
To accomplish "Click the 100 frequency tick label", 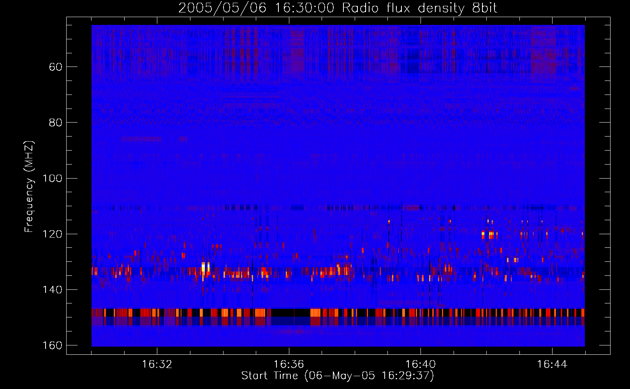I will (53, 178).
